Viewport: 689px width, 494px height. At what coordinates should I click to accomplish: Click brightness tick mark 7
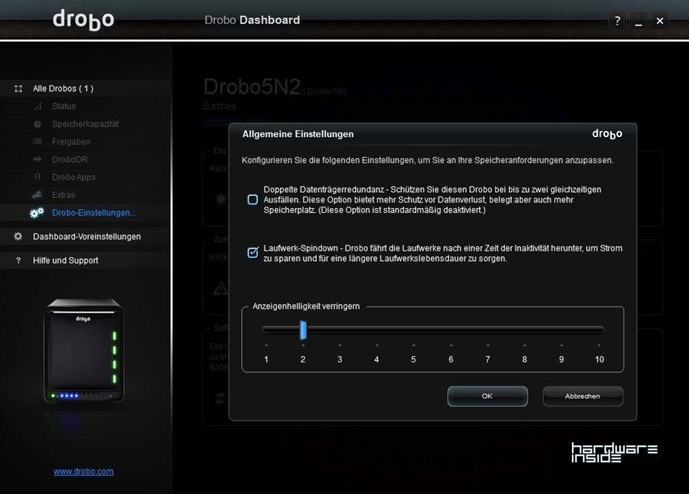[x=488, y=345]
